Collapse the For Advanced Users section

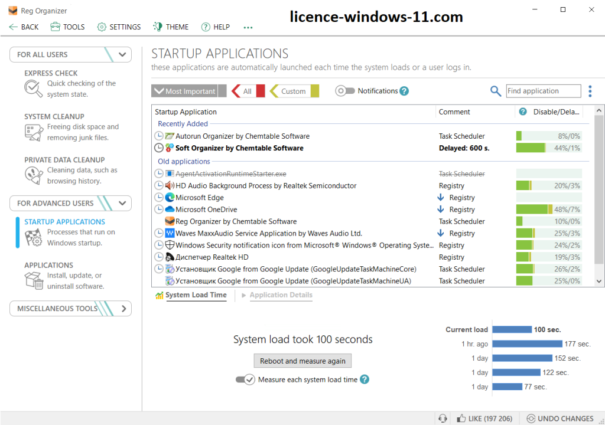tap(122, 203)
